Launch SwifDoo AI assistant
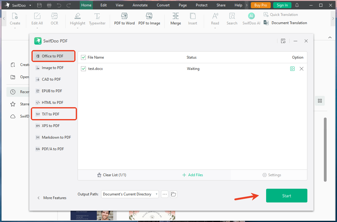 251,18
